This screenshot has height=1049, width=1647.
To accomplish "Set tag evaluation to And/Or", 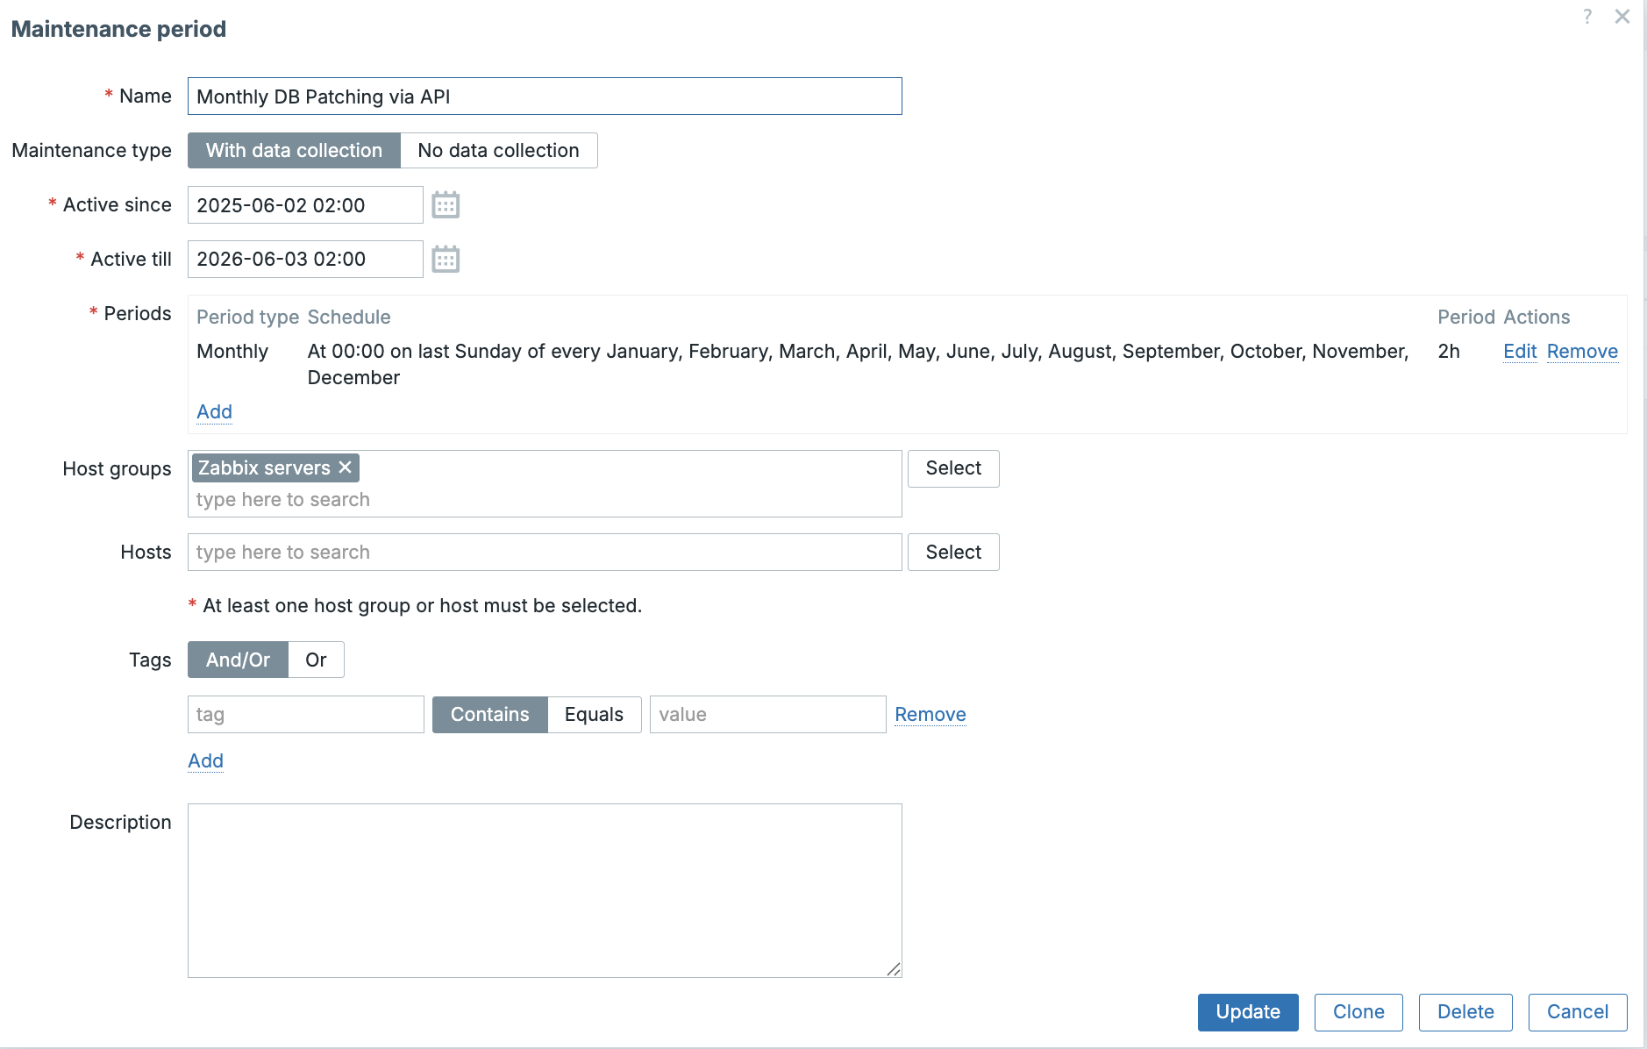I will 238,660.
